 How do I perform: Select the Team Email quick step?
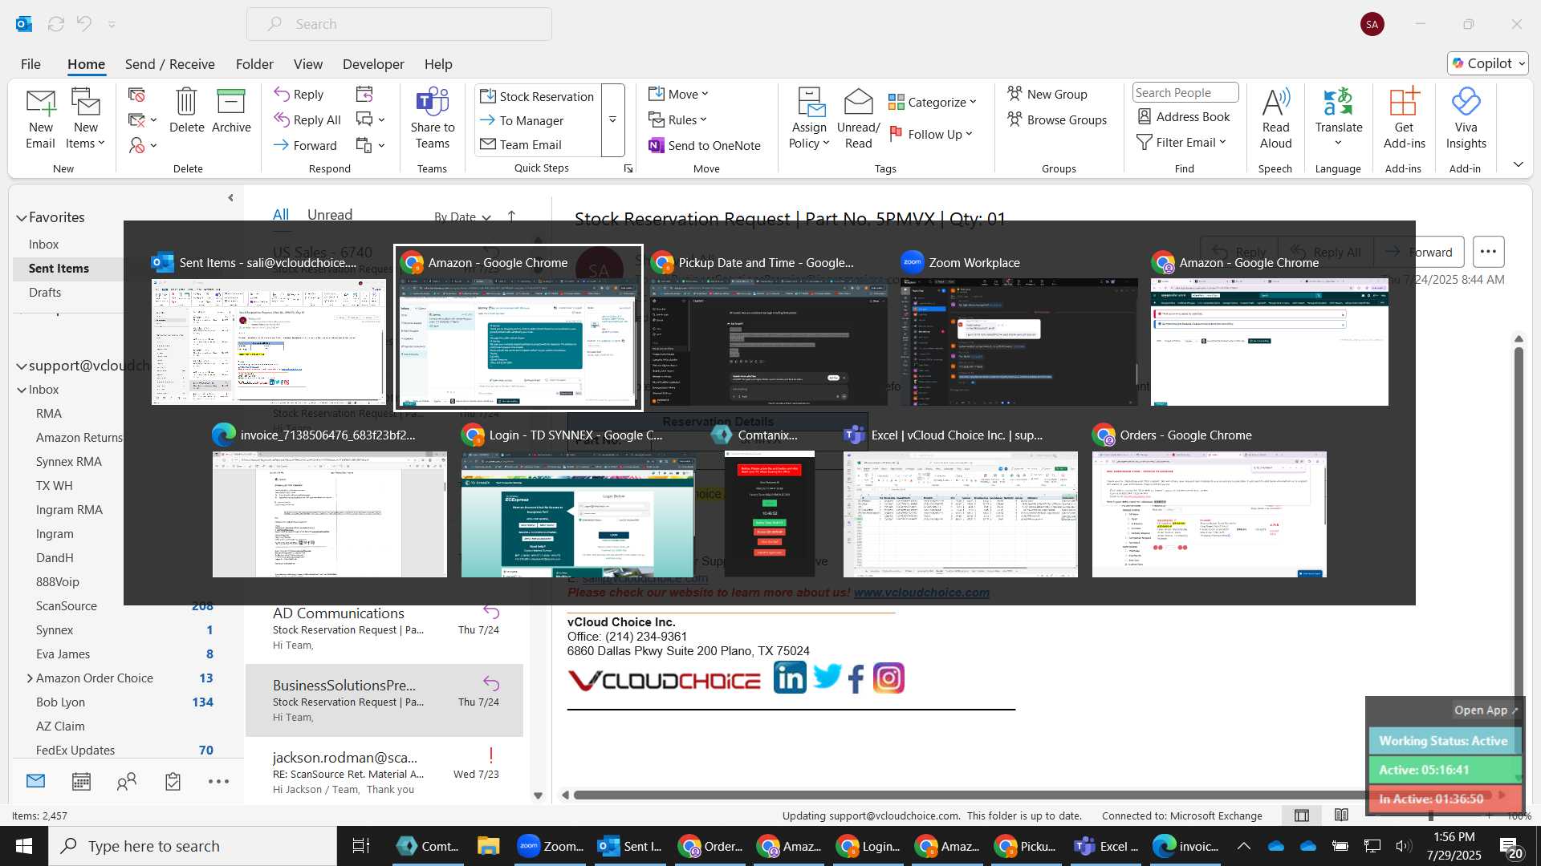521,144
